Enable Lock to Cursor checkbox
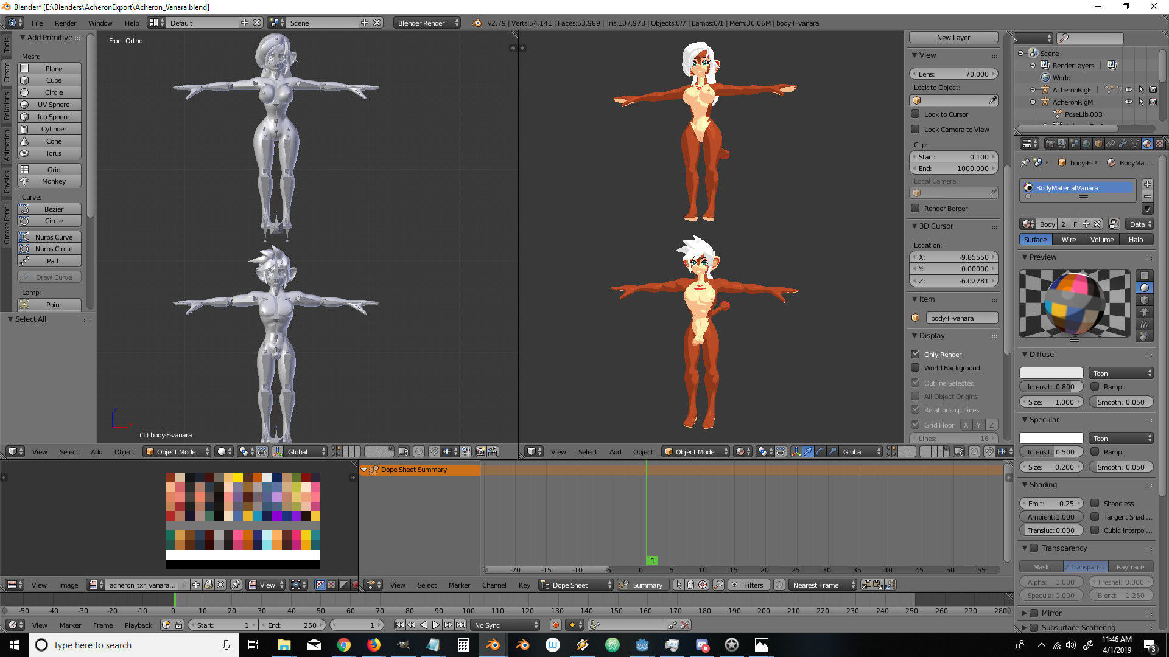 click(915, 114)
